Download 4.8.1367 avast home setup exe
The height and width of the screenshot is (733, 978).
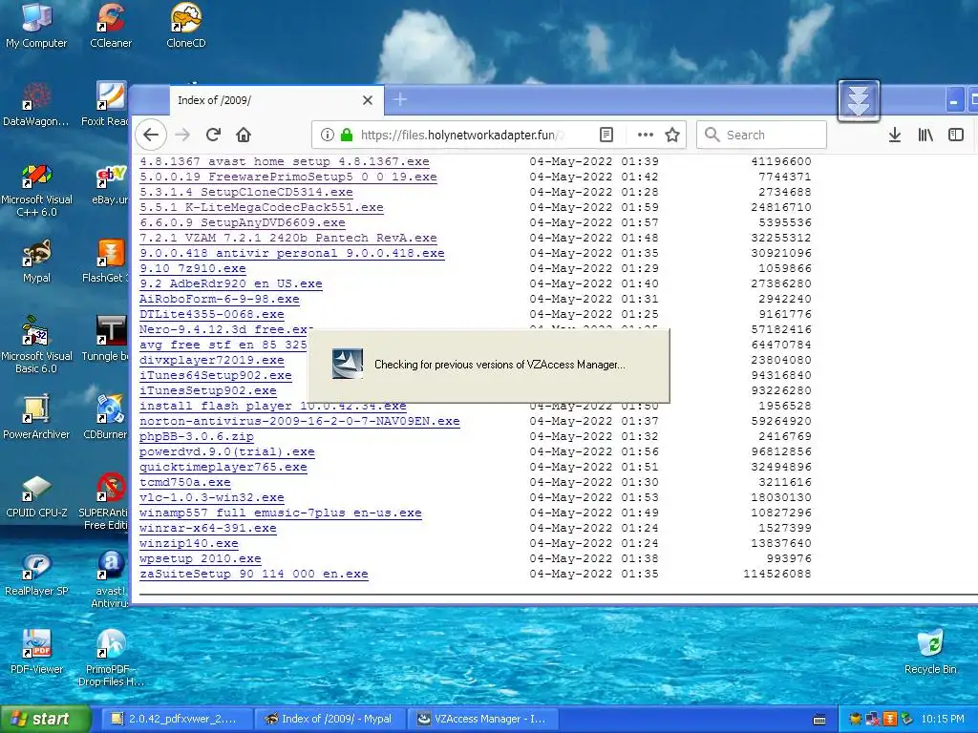coord(285,161)
